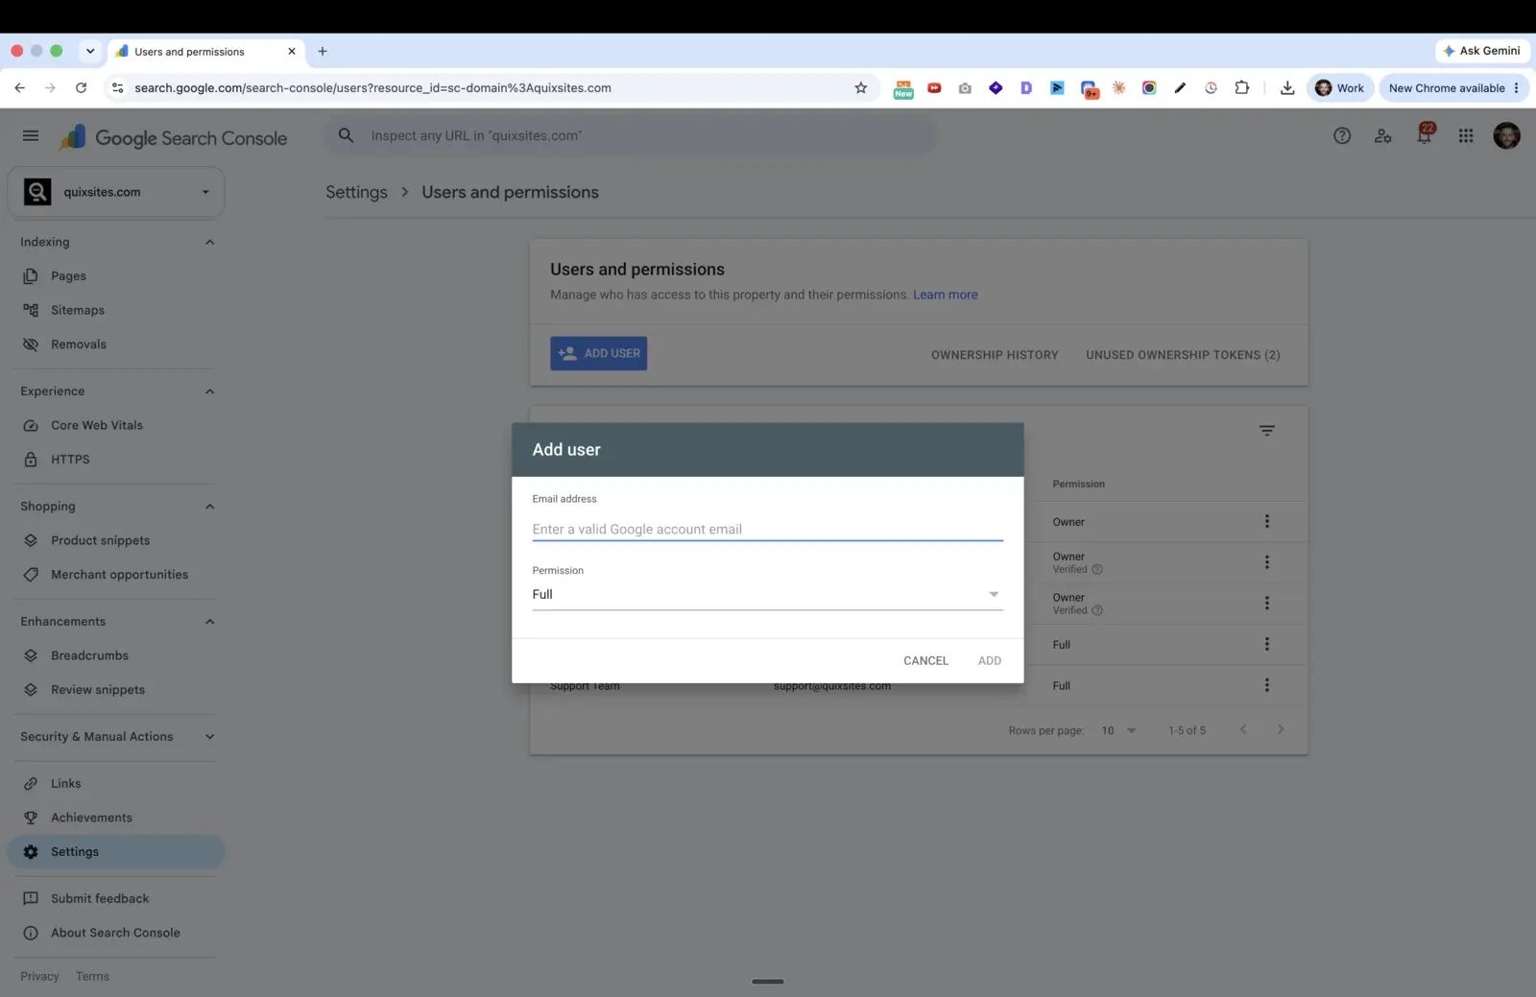Select Settings in sidebar

coord(116,852)
